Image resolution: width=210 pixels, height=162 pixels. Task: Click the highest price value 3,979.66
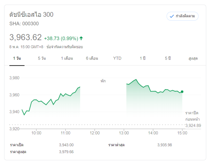(66, 152)
